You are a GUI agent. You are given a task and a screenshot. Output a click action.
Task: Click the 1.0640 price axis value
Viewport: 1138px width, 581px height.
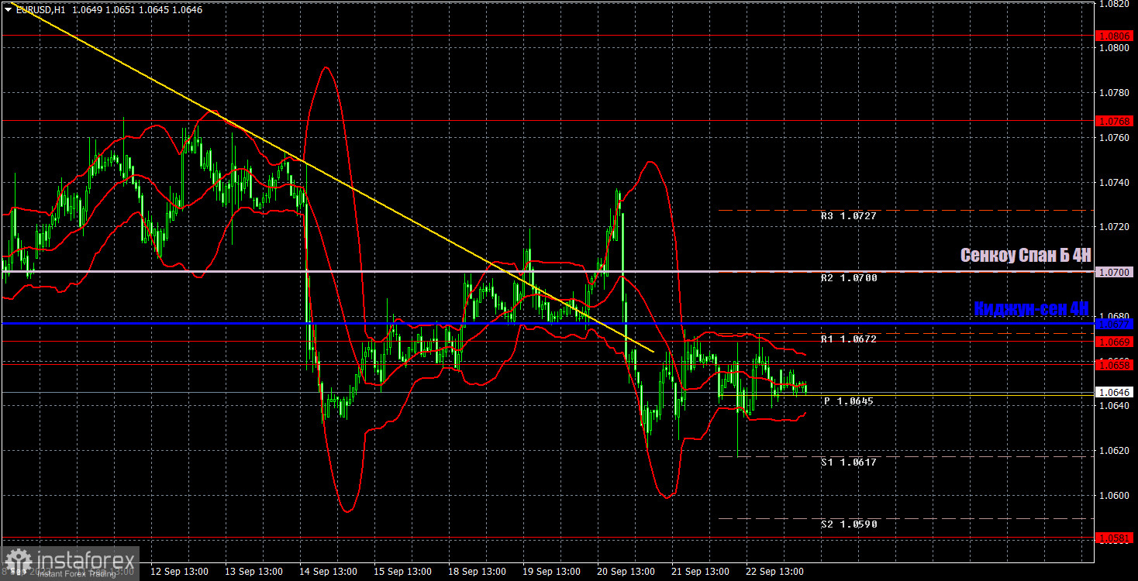(1115, 406)
